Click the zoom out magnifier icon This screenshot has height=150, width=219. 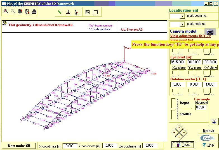tap(13, 11)
